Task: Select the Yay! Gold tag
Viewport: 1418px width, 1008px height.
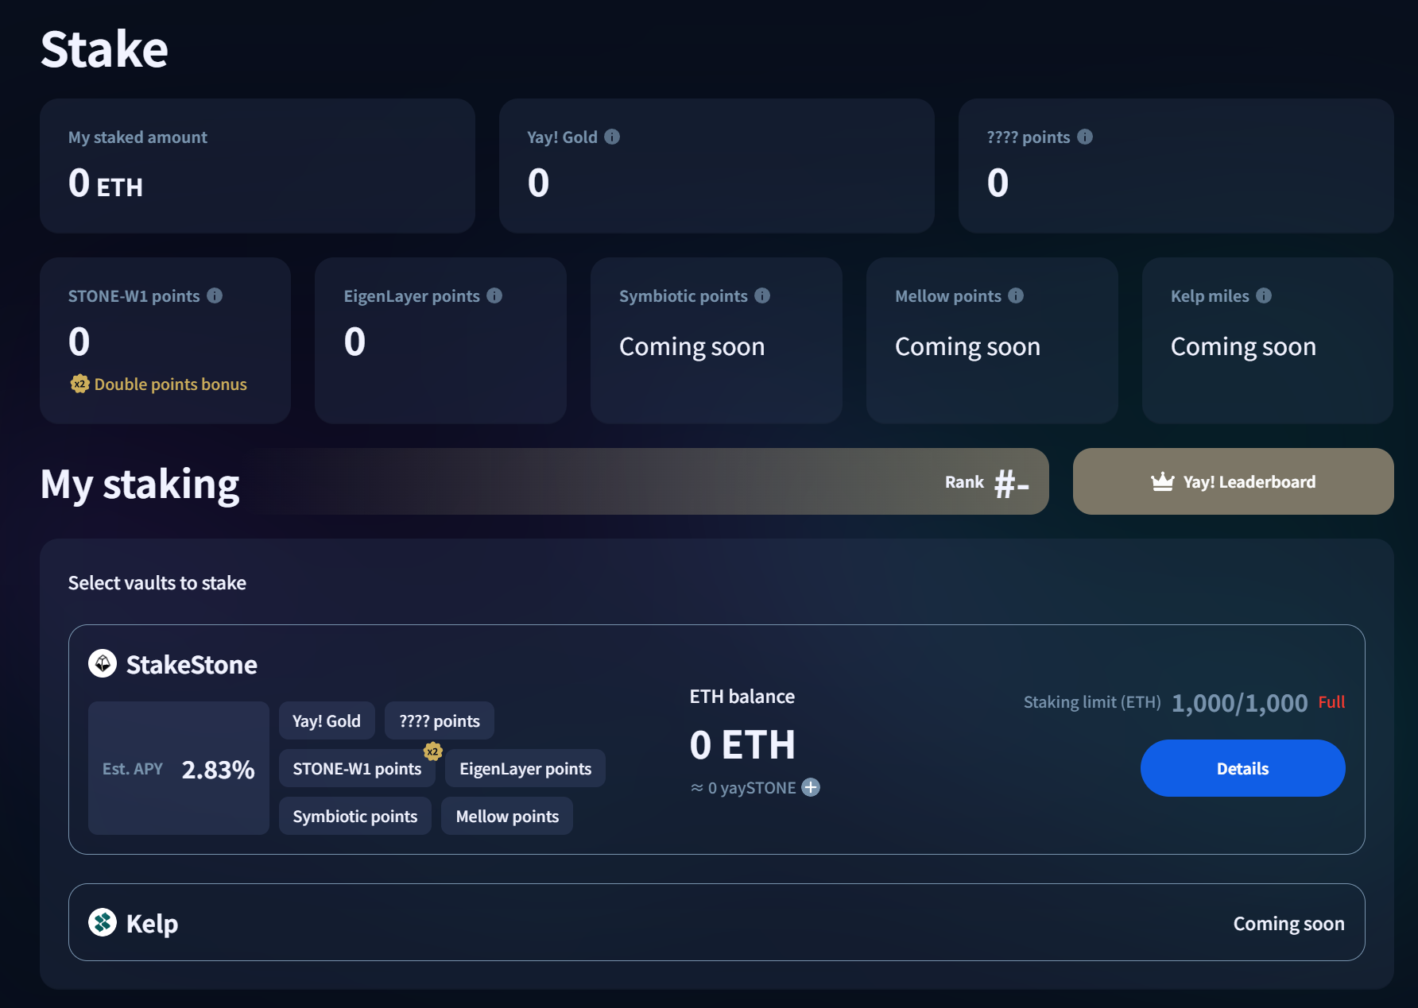Action: [x=327, y=720]
